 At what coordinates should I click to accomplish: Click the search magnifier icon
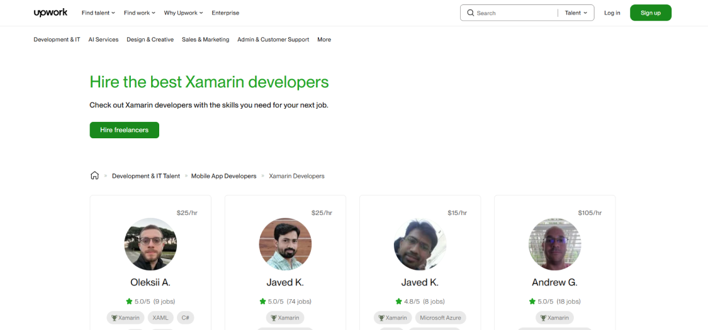471,13
